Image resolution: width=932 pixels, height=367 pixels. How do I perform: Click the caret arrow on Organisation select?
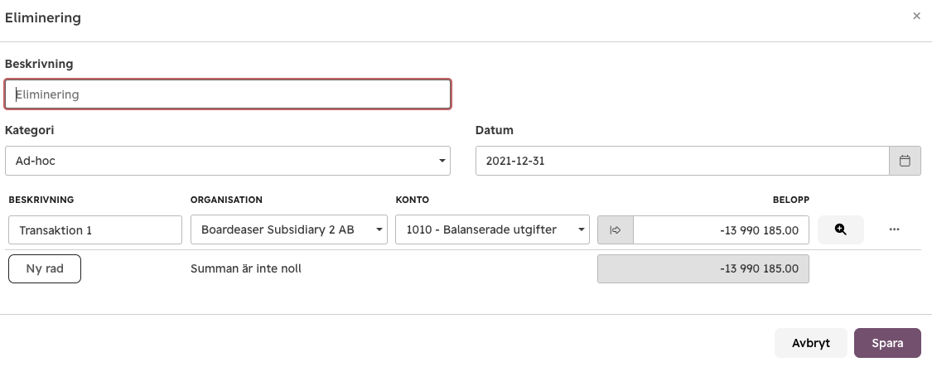[379, 229]
